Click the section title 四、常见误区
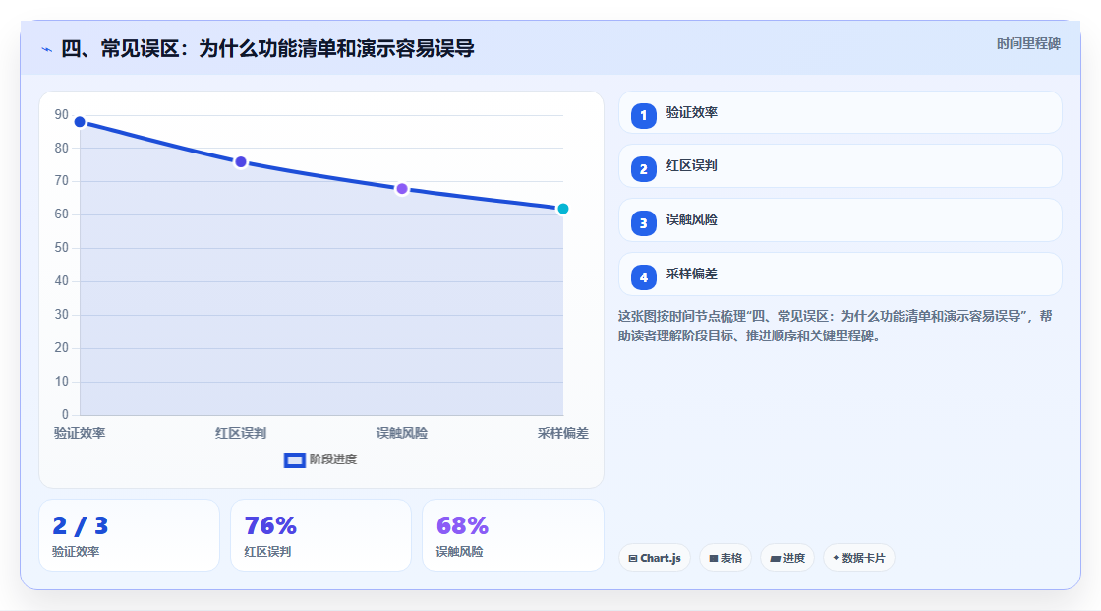1101x611 pixels. pyautogui.click(x=267, y=48)
